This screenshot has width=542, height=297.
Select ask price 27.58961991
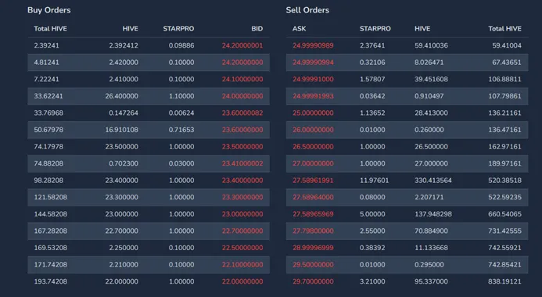click(x=313, y=181)
